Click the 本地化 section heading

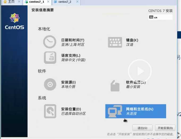coord(44,29)
